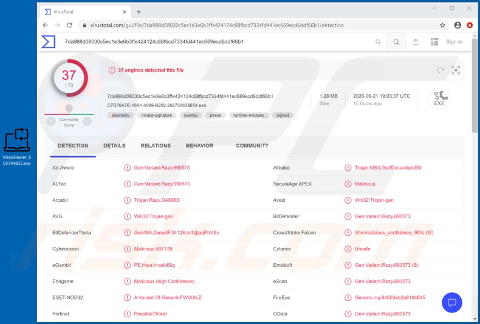Click the 2020-06-21 19:03:37 UTC timestamp
The image size is (480, 324).
pyautogui.click(x=382, y=96)
